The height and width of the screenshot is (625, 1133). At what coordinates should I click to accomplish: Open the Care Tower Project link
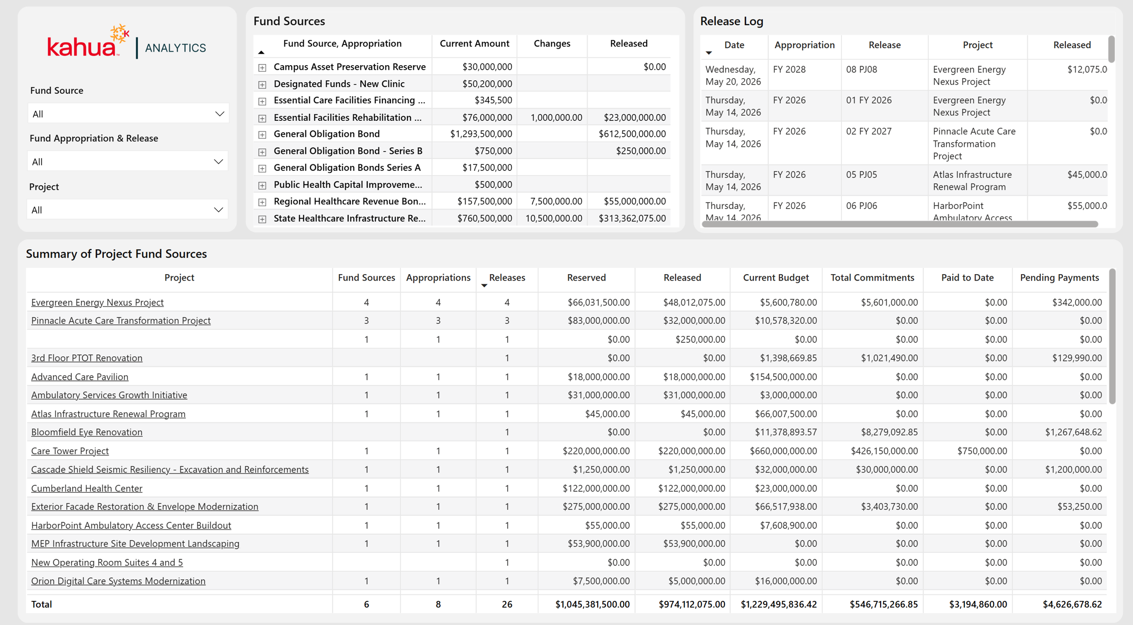pyautogui.click(x=70, y=451)
